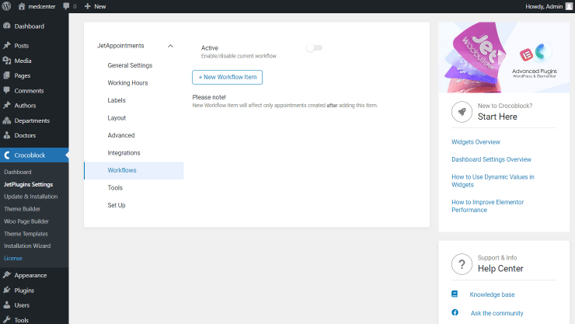The height and width of the screenshot is (324, 575).
Task: Open Theme Builder submenu item
Action: tap(22, 209)
